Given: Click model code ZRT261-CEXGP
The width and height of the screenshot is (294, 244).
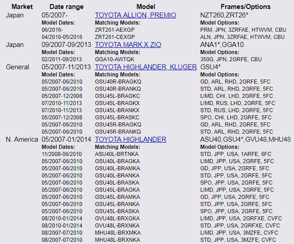Looking at the screenshot, I should [115, 37].
